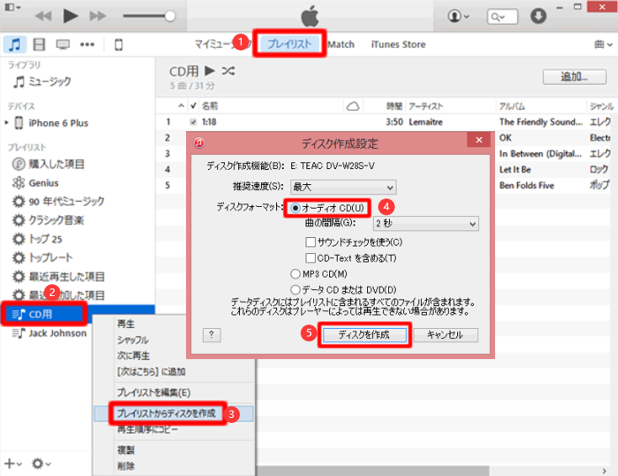Click the ディスクを作成 button
Screen dimensions: 618x476
(x=365, y=335)
